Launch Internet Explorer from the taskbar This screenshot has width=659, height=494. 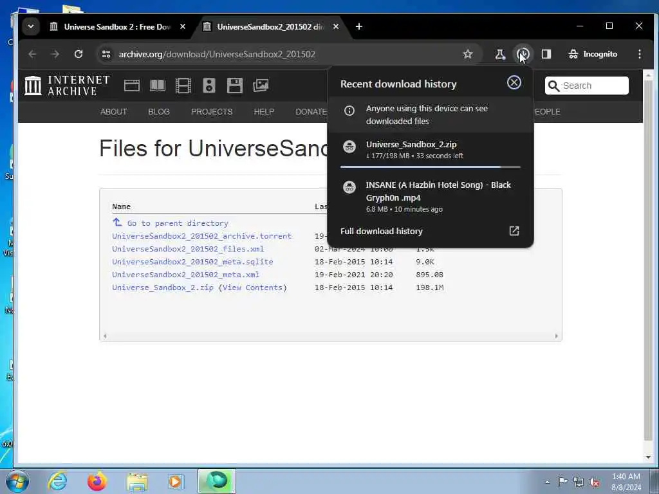(x=57, y=481)
